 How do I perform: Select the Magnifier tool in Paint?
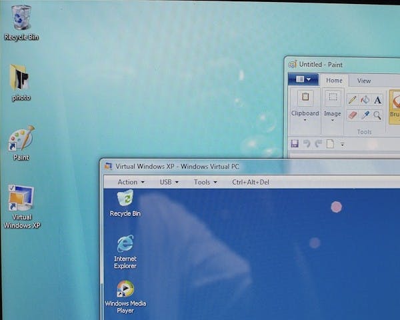pyautogui.click(x=377, y=115)
